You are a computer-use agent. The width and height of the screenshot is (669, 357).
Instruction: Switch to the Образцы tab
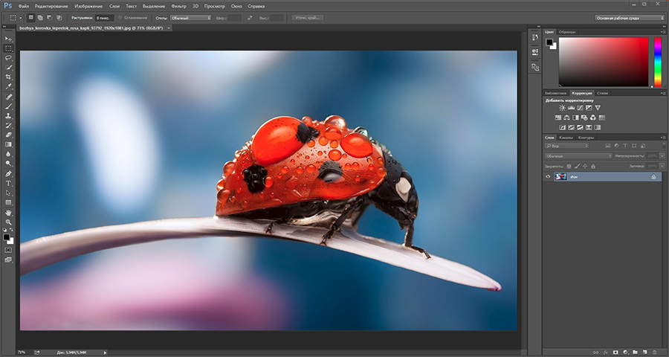[x=567, y=32]
